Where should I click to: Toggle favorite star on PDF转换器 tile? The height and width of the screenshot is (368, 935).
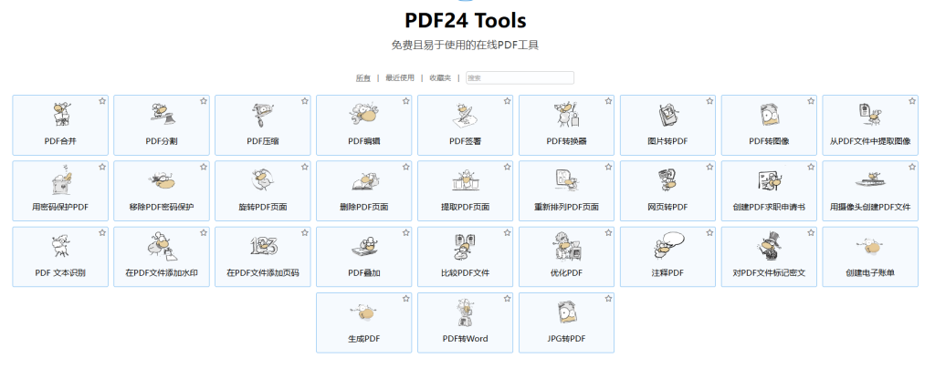609,101
